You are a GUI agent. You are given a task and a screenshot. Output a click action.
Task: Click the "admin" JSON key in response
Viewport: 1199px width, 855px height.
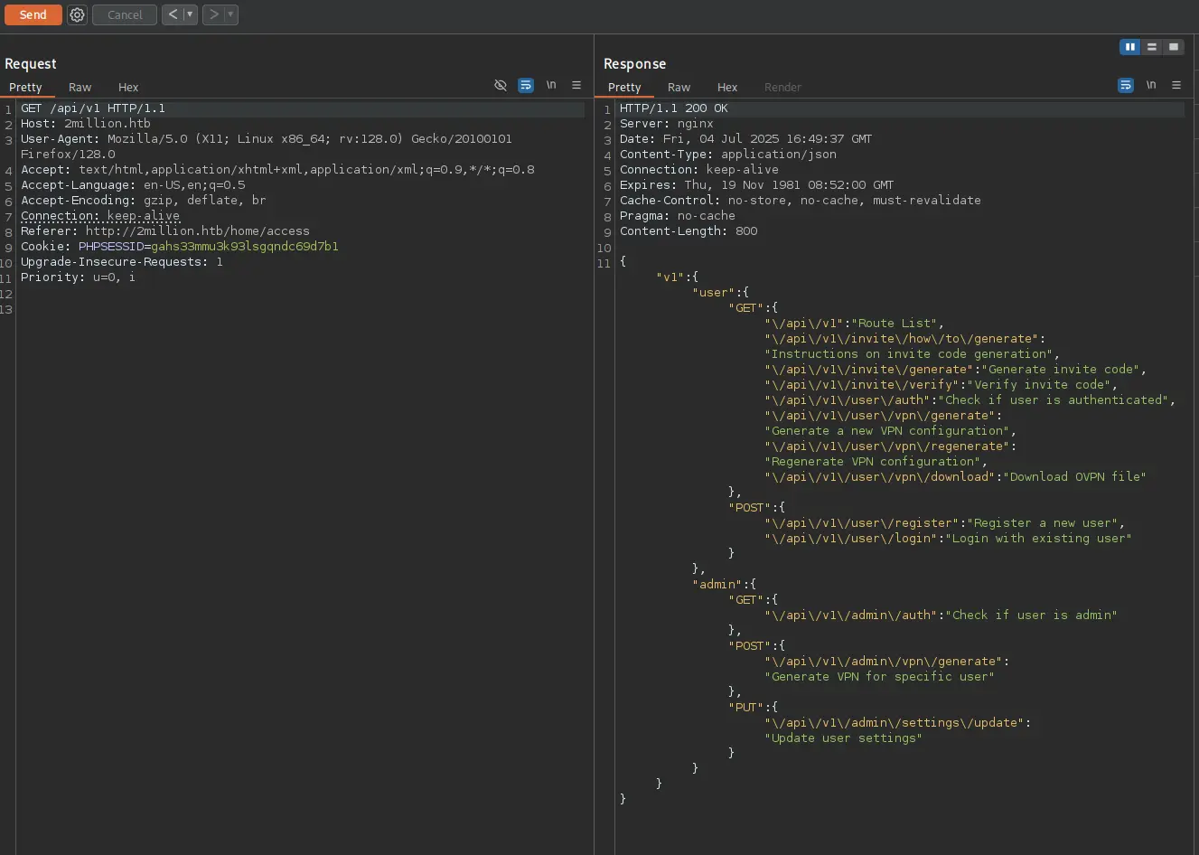click(717, 585)
